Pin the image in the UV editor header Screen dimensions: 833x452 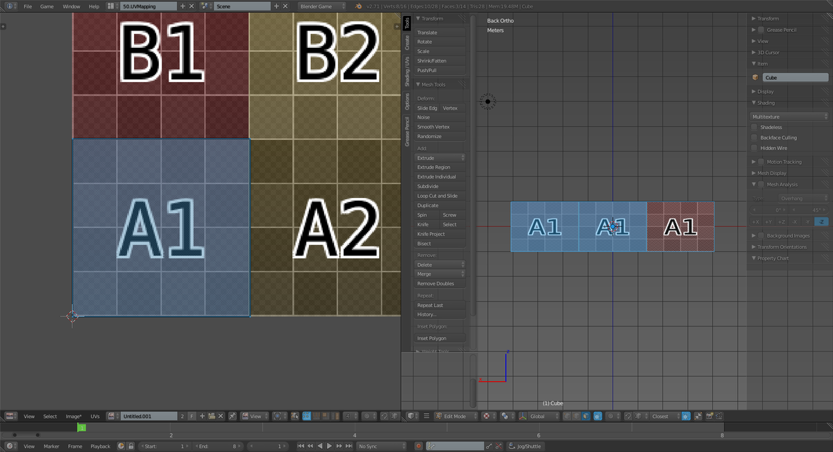pyautogui.click(x=233, y=417)
